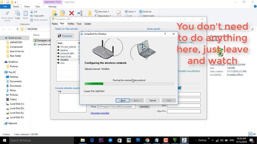Click the Cut command in the ribbon

click(x=34, y=12)
